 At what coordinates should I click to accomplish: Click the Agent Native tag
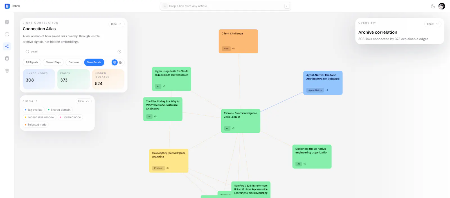pyautogui.click(x=315, y=90)
